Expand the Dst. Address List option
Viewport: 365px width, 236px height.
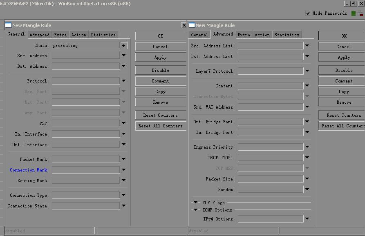(307, 56)
